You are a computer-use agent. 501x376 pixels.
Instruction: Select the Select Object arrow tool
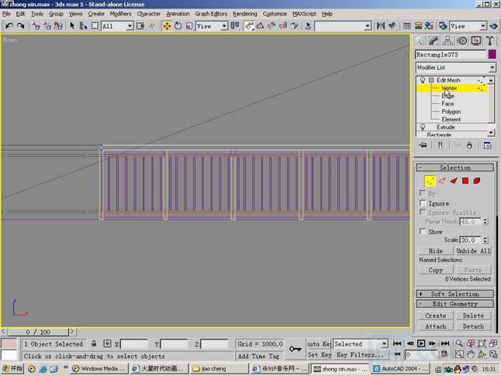tap(72, 26)
